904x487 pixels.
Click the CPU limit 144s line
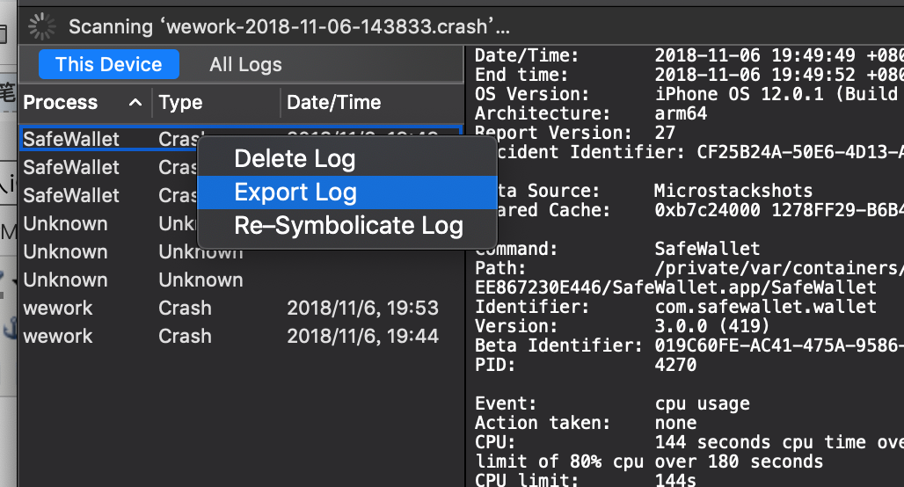pyautogui.click(x=586, y=479)
